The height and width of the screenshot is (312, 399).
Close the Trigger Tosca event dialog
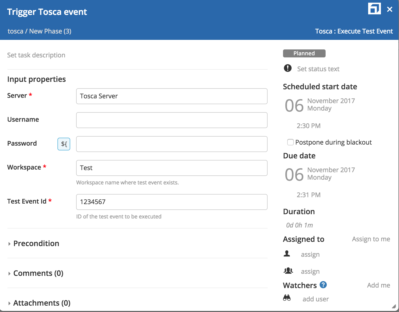390,9
